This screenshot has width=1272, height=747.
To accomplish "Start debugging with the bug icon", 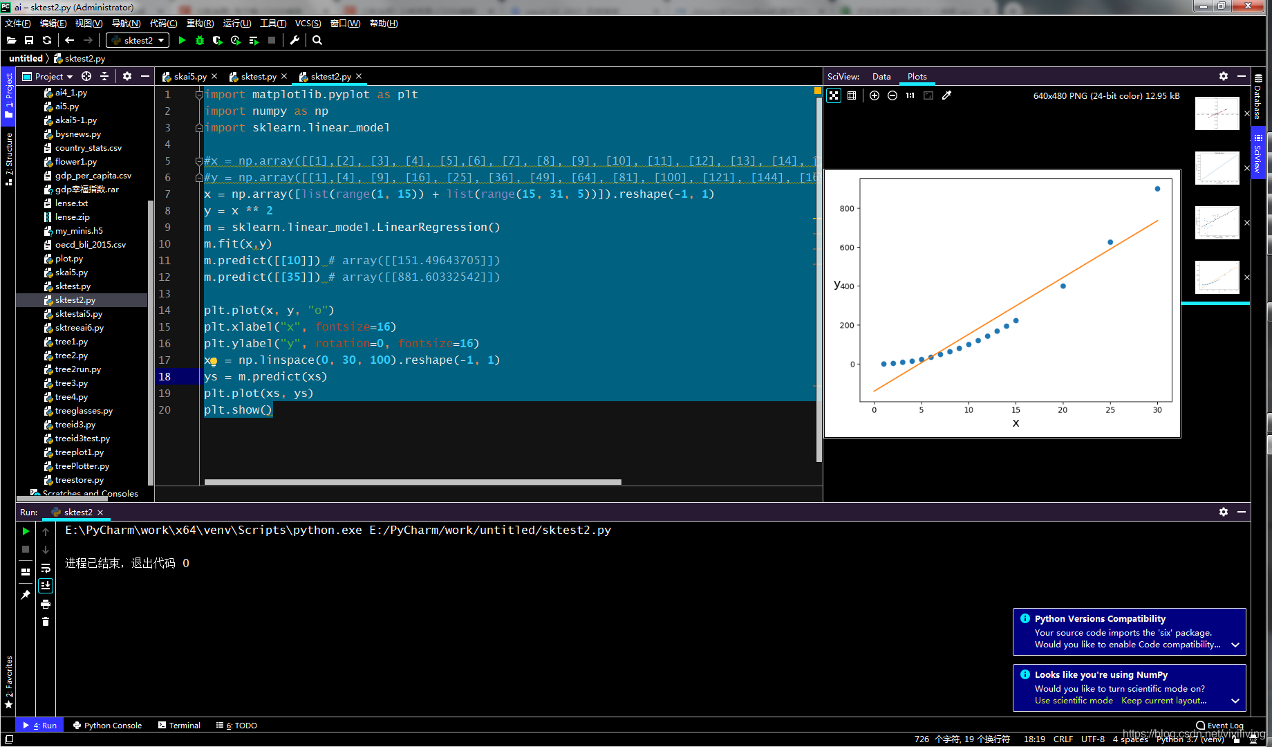I will tap(200, 40).
